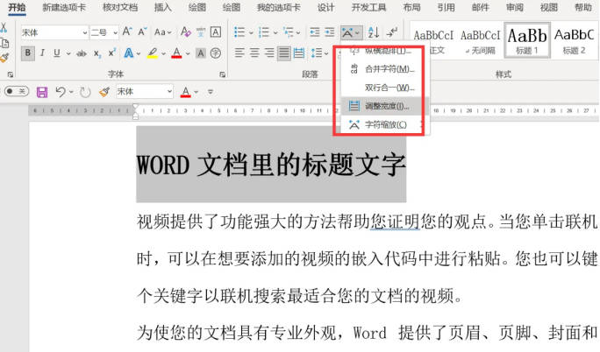Apply red font color in ribbon
The width and height of the screenshot is (600, 352).
coord(176,53)
